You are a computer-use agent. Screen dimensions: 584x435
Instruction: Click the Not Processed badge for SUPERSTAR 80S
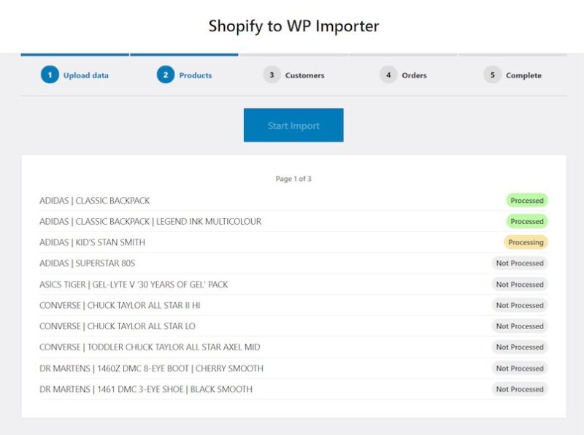520,263
